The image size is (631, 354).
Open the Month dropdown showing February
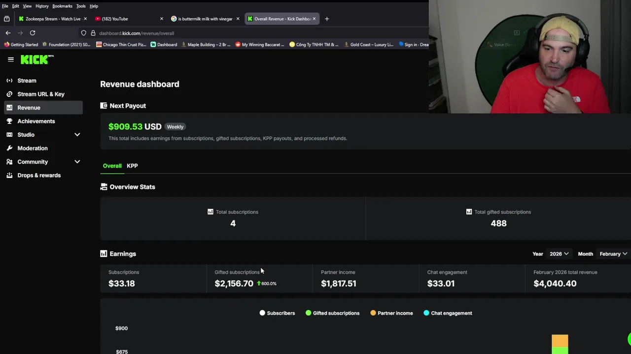(x=613, y=254)
